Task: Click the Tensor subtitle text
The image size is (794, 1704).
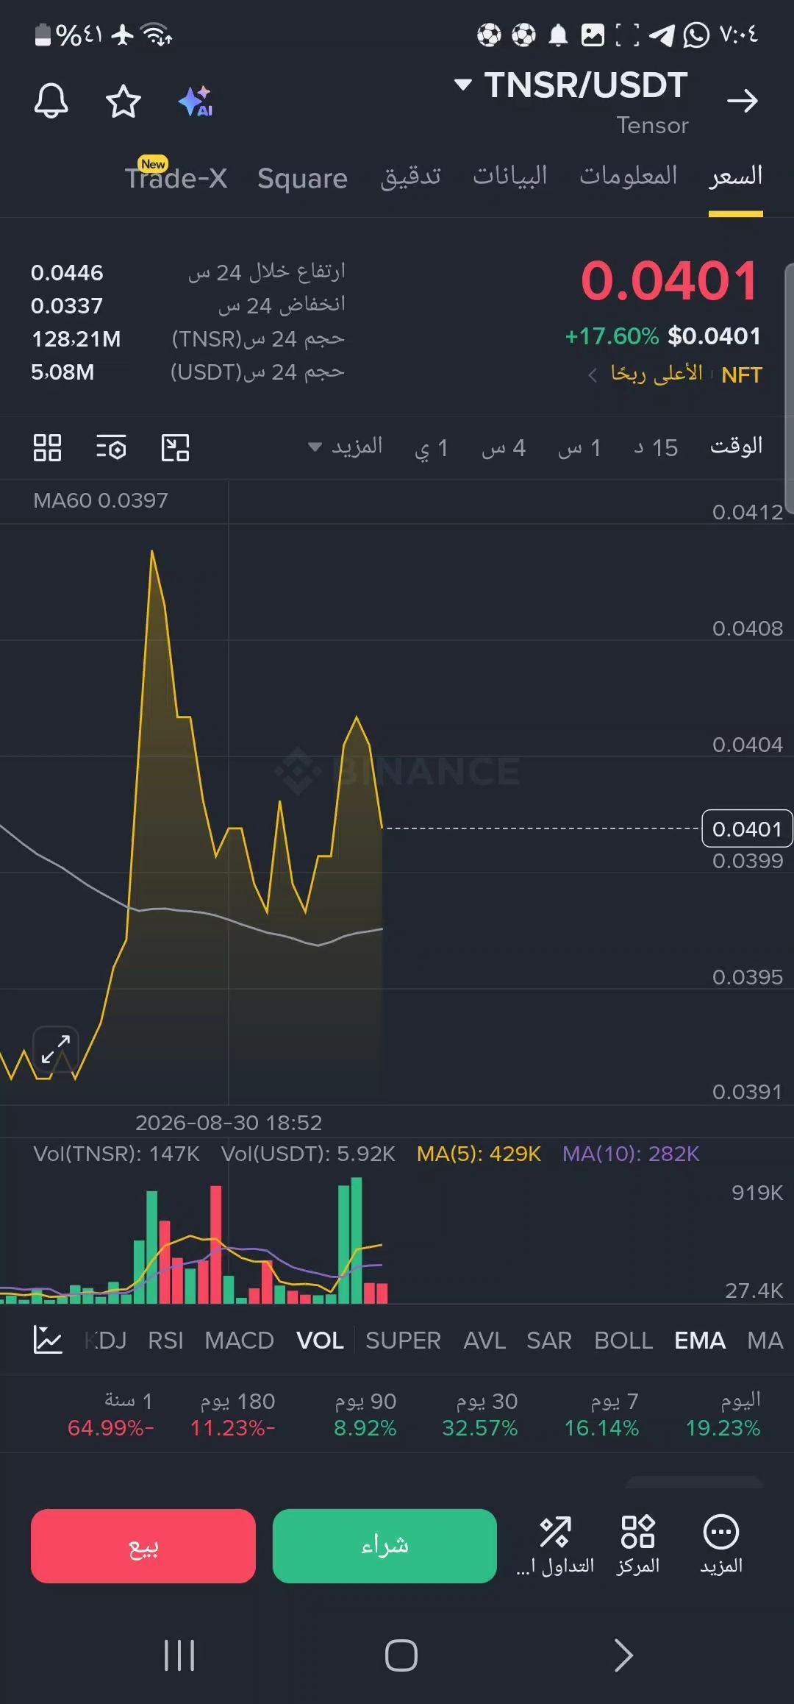Action: [652, 126]
